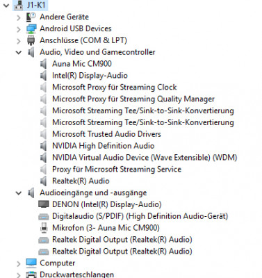The width and height of the screenshot is (262, 278).
Task: Click the Auna Mic CM900 speaker icon
Action: [43, 64]
